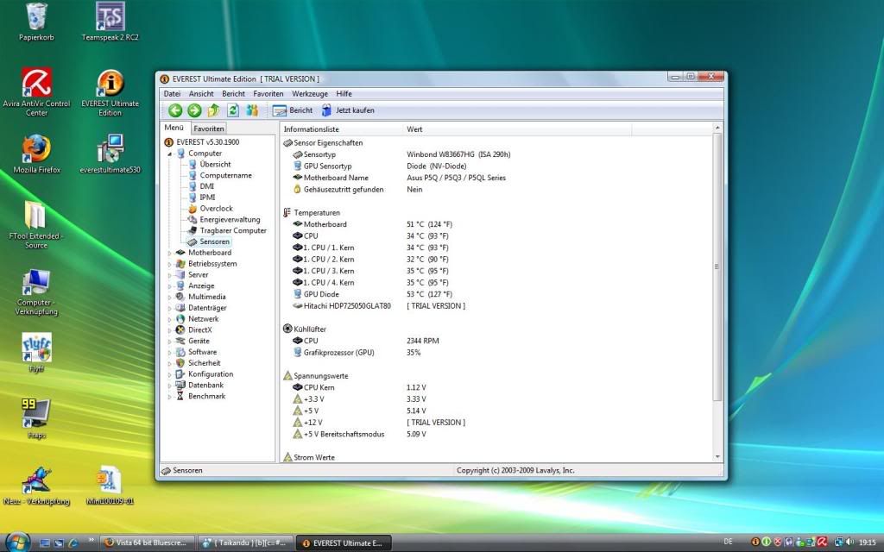This screenshot has height=552, width=884.
Task: Refresh the sensor readings via toolbar icon
Action: tap(233, 110)
